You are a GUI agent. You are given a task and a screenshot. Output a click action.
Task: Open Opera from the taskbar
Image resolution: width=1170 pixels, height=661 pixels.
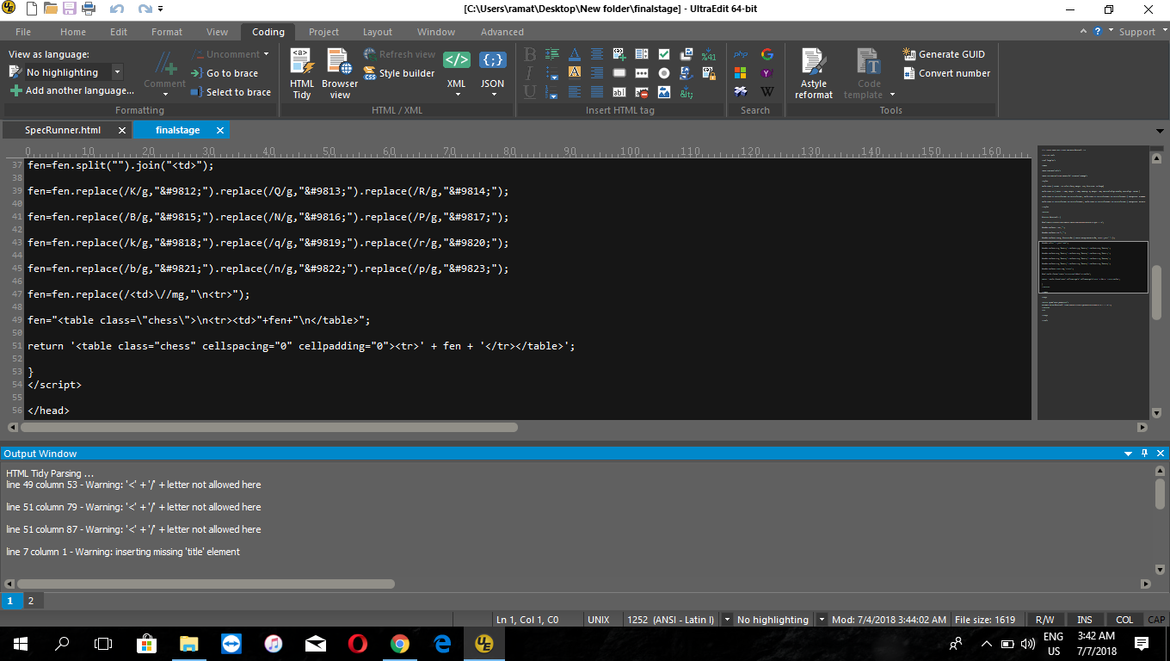pos(357,643)
